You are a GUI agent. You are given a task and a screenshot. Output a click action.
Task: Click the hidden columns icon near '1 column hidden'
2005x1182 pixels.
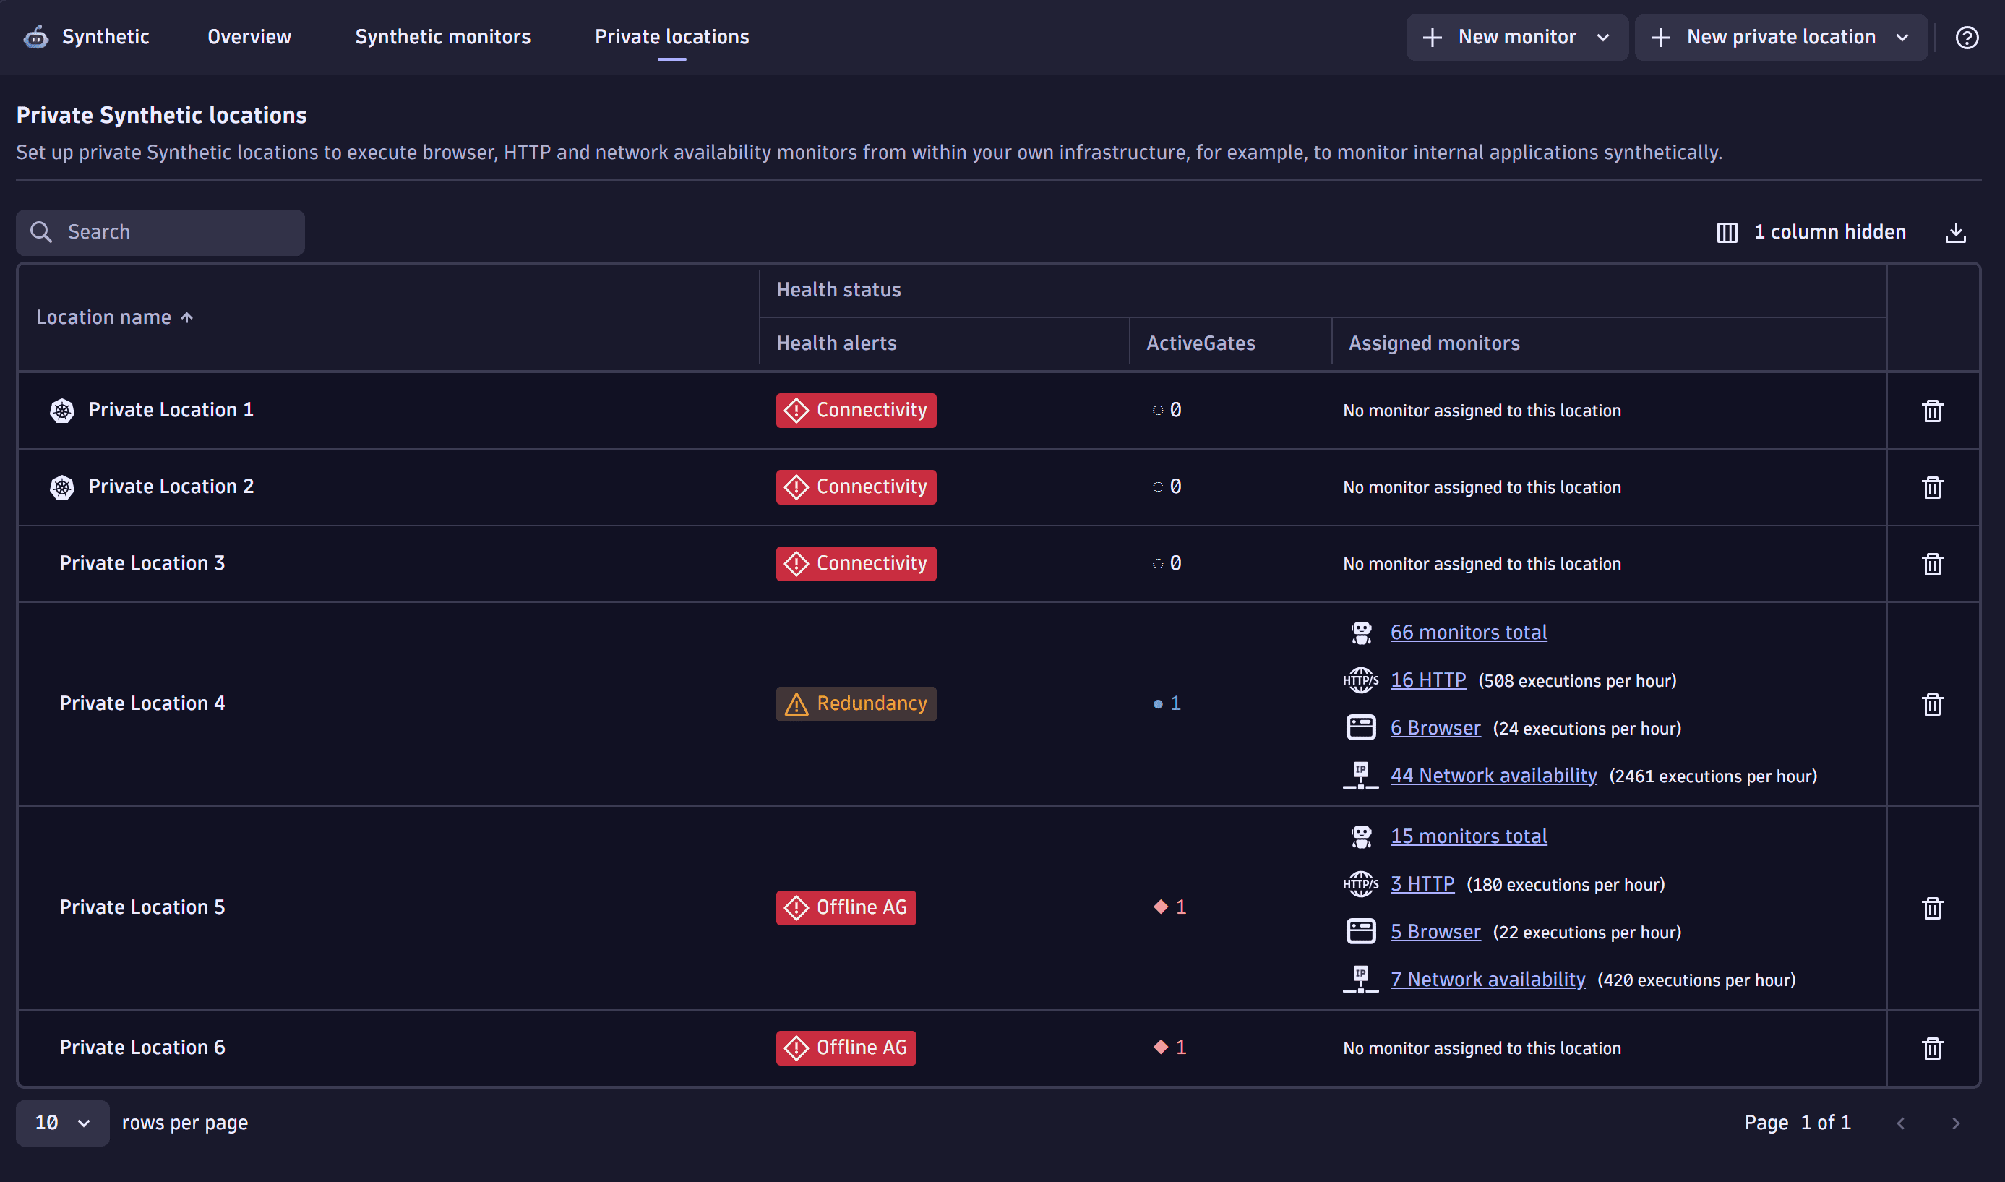[x=1727, y=232]
